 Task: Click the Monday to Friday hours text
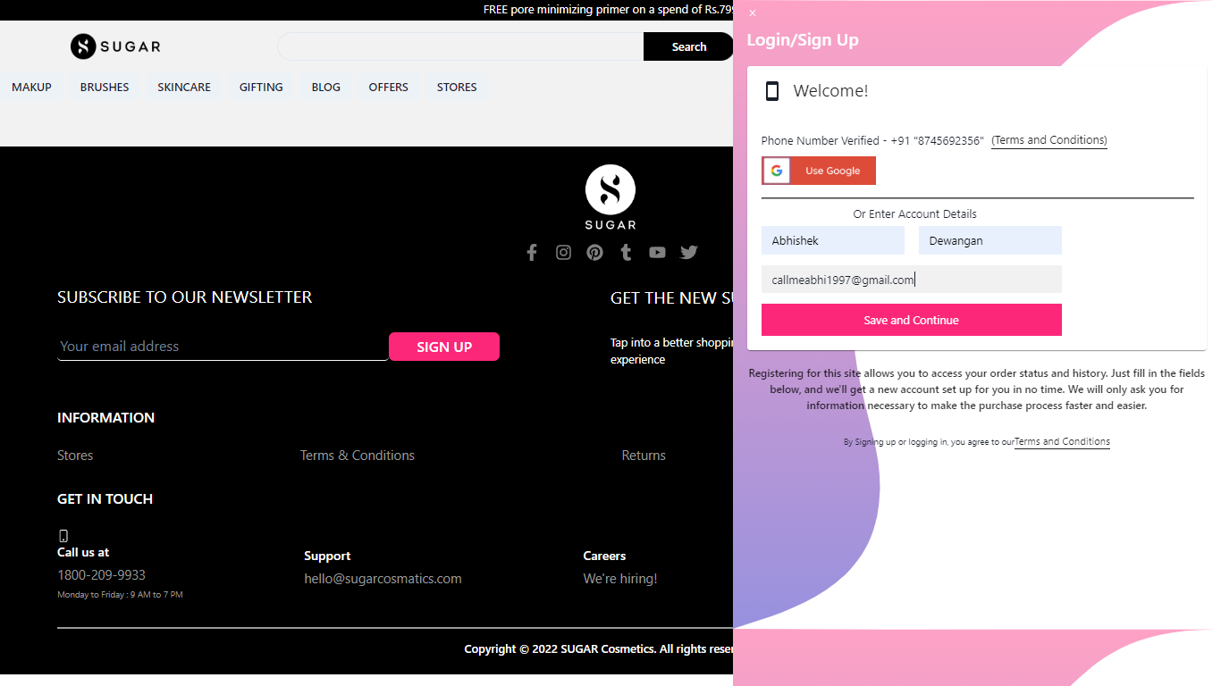pos(120,595)
